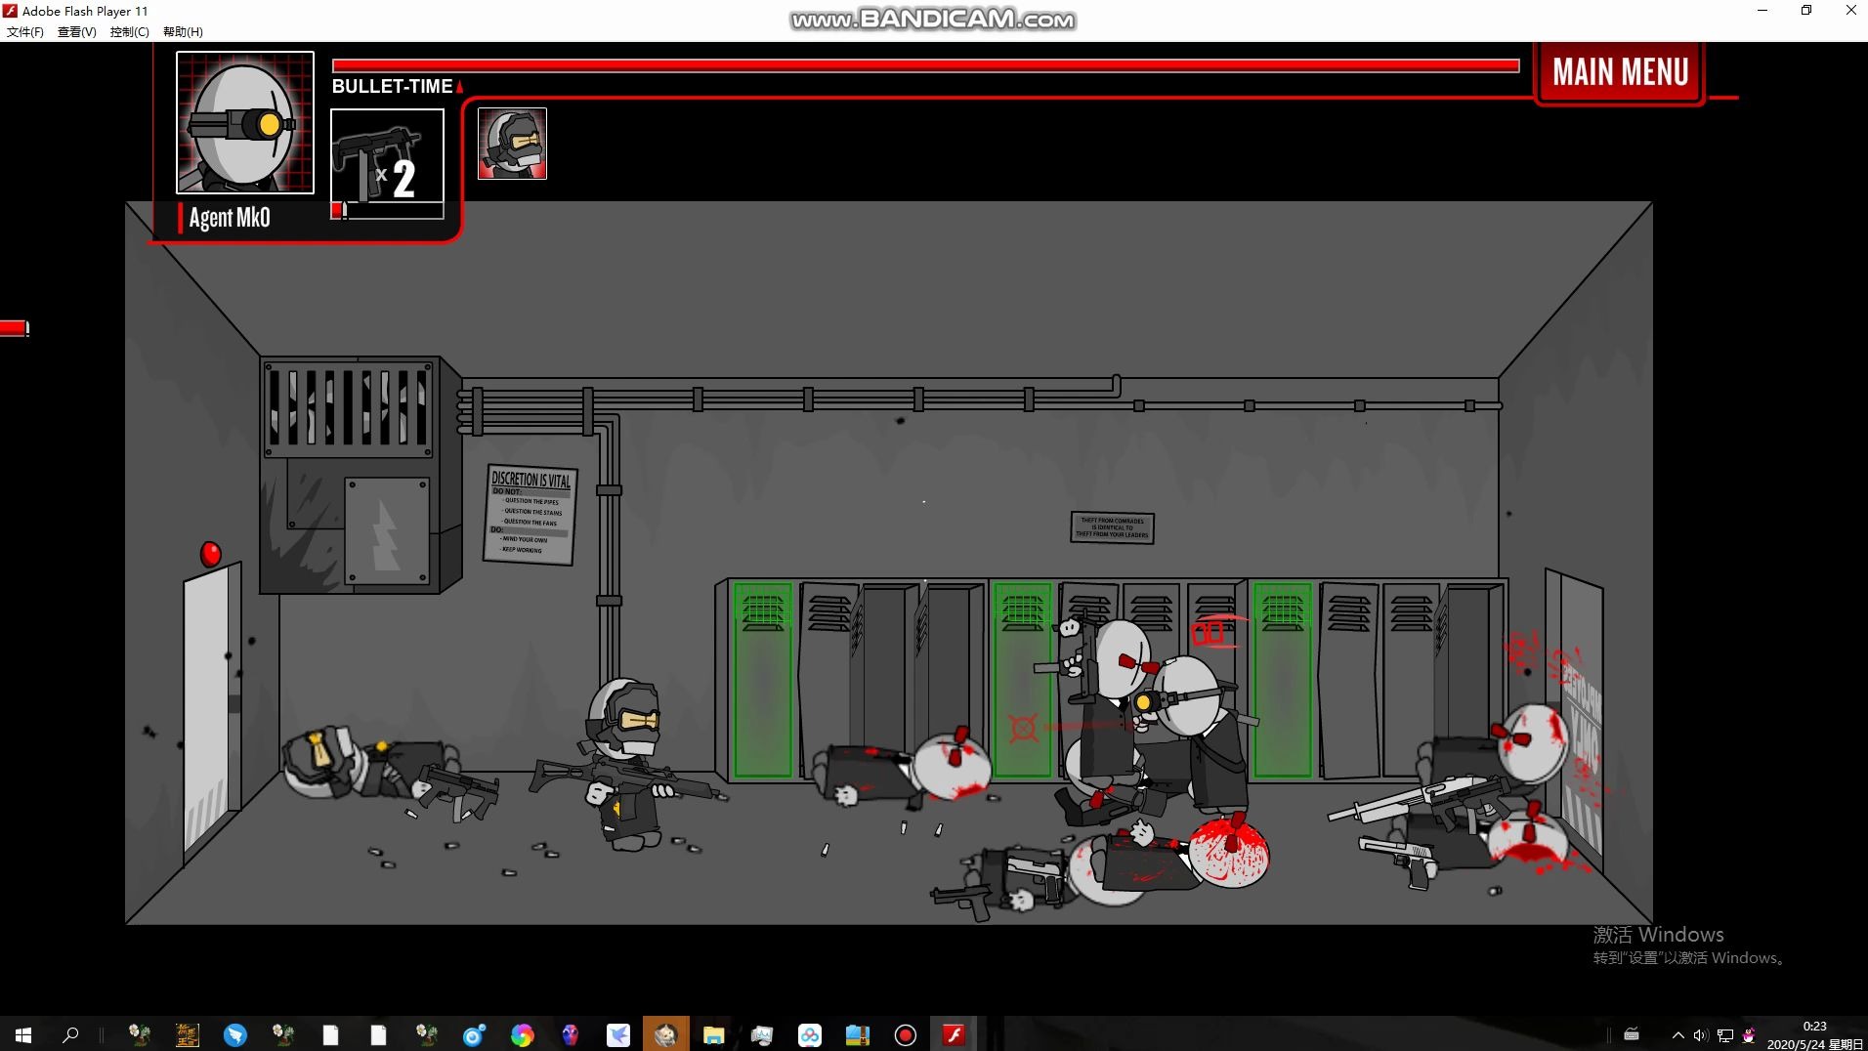This screenshot has width=1868, height=1051.
Task: Open the blue circle browser taskbar icon
Action: click(x=474, y=1034)
